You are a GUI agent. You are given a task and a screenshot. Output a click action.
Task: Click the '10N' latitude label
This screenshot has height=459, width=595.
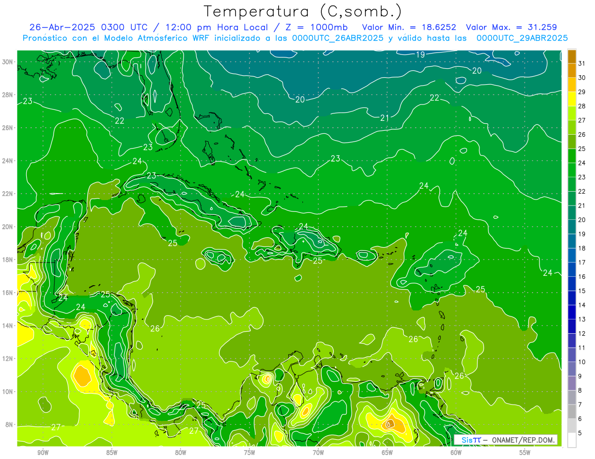(8, 391)
